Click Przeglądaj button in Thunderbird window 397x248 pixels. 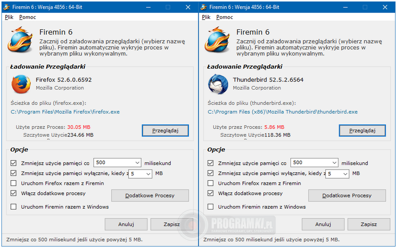pos(362,131)
